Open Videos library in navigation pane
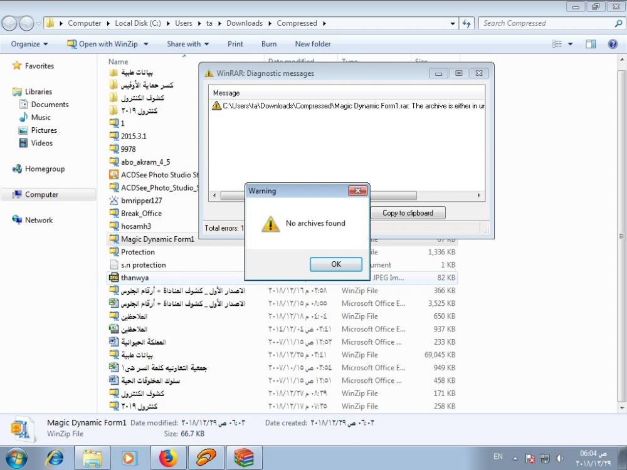 pos(41,143)
